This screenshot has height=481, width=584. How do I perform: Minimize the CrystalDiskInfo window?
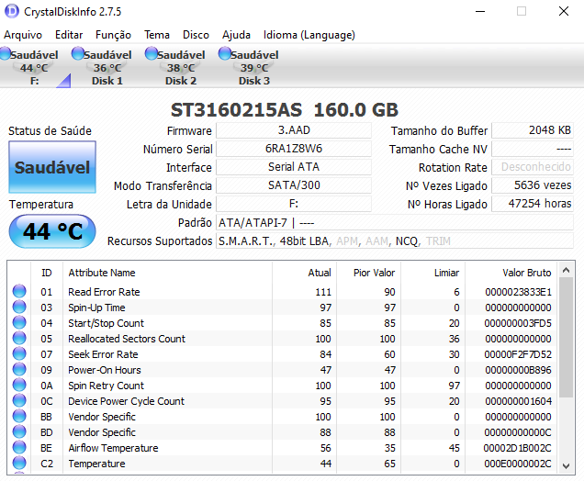[x=480, y=11]
